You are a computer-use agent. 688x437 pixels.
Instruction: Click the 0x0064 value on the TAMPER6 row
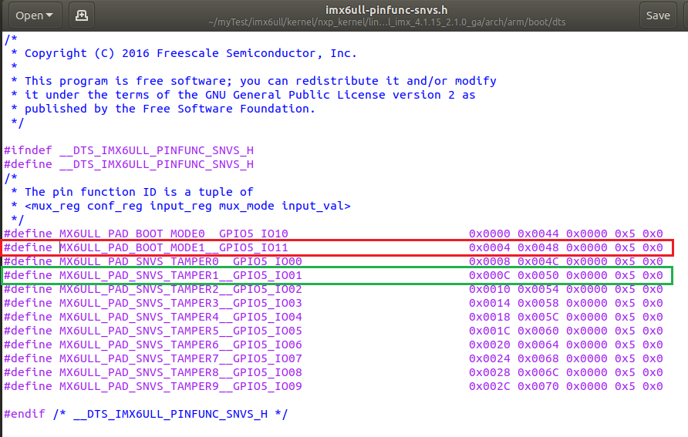(538, 345)
